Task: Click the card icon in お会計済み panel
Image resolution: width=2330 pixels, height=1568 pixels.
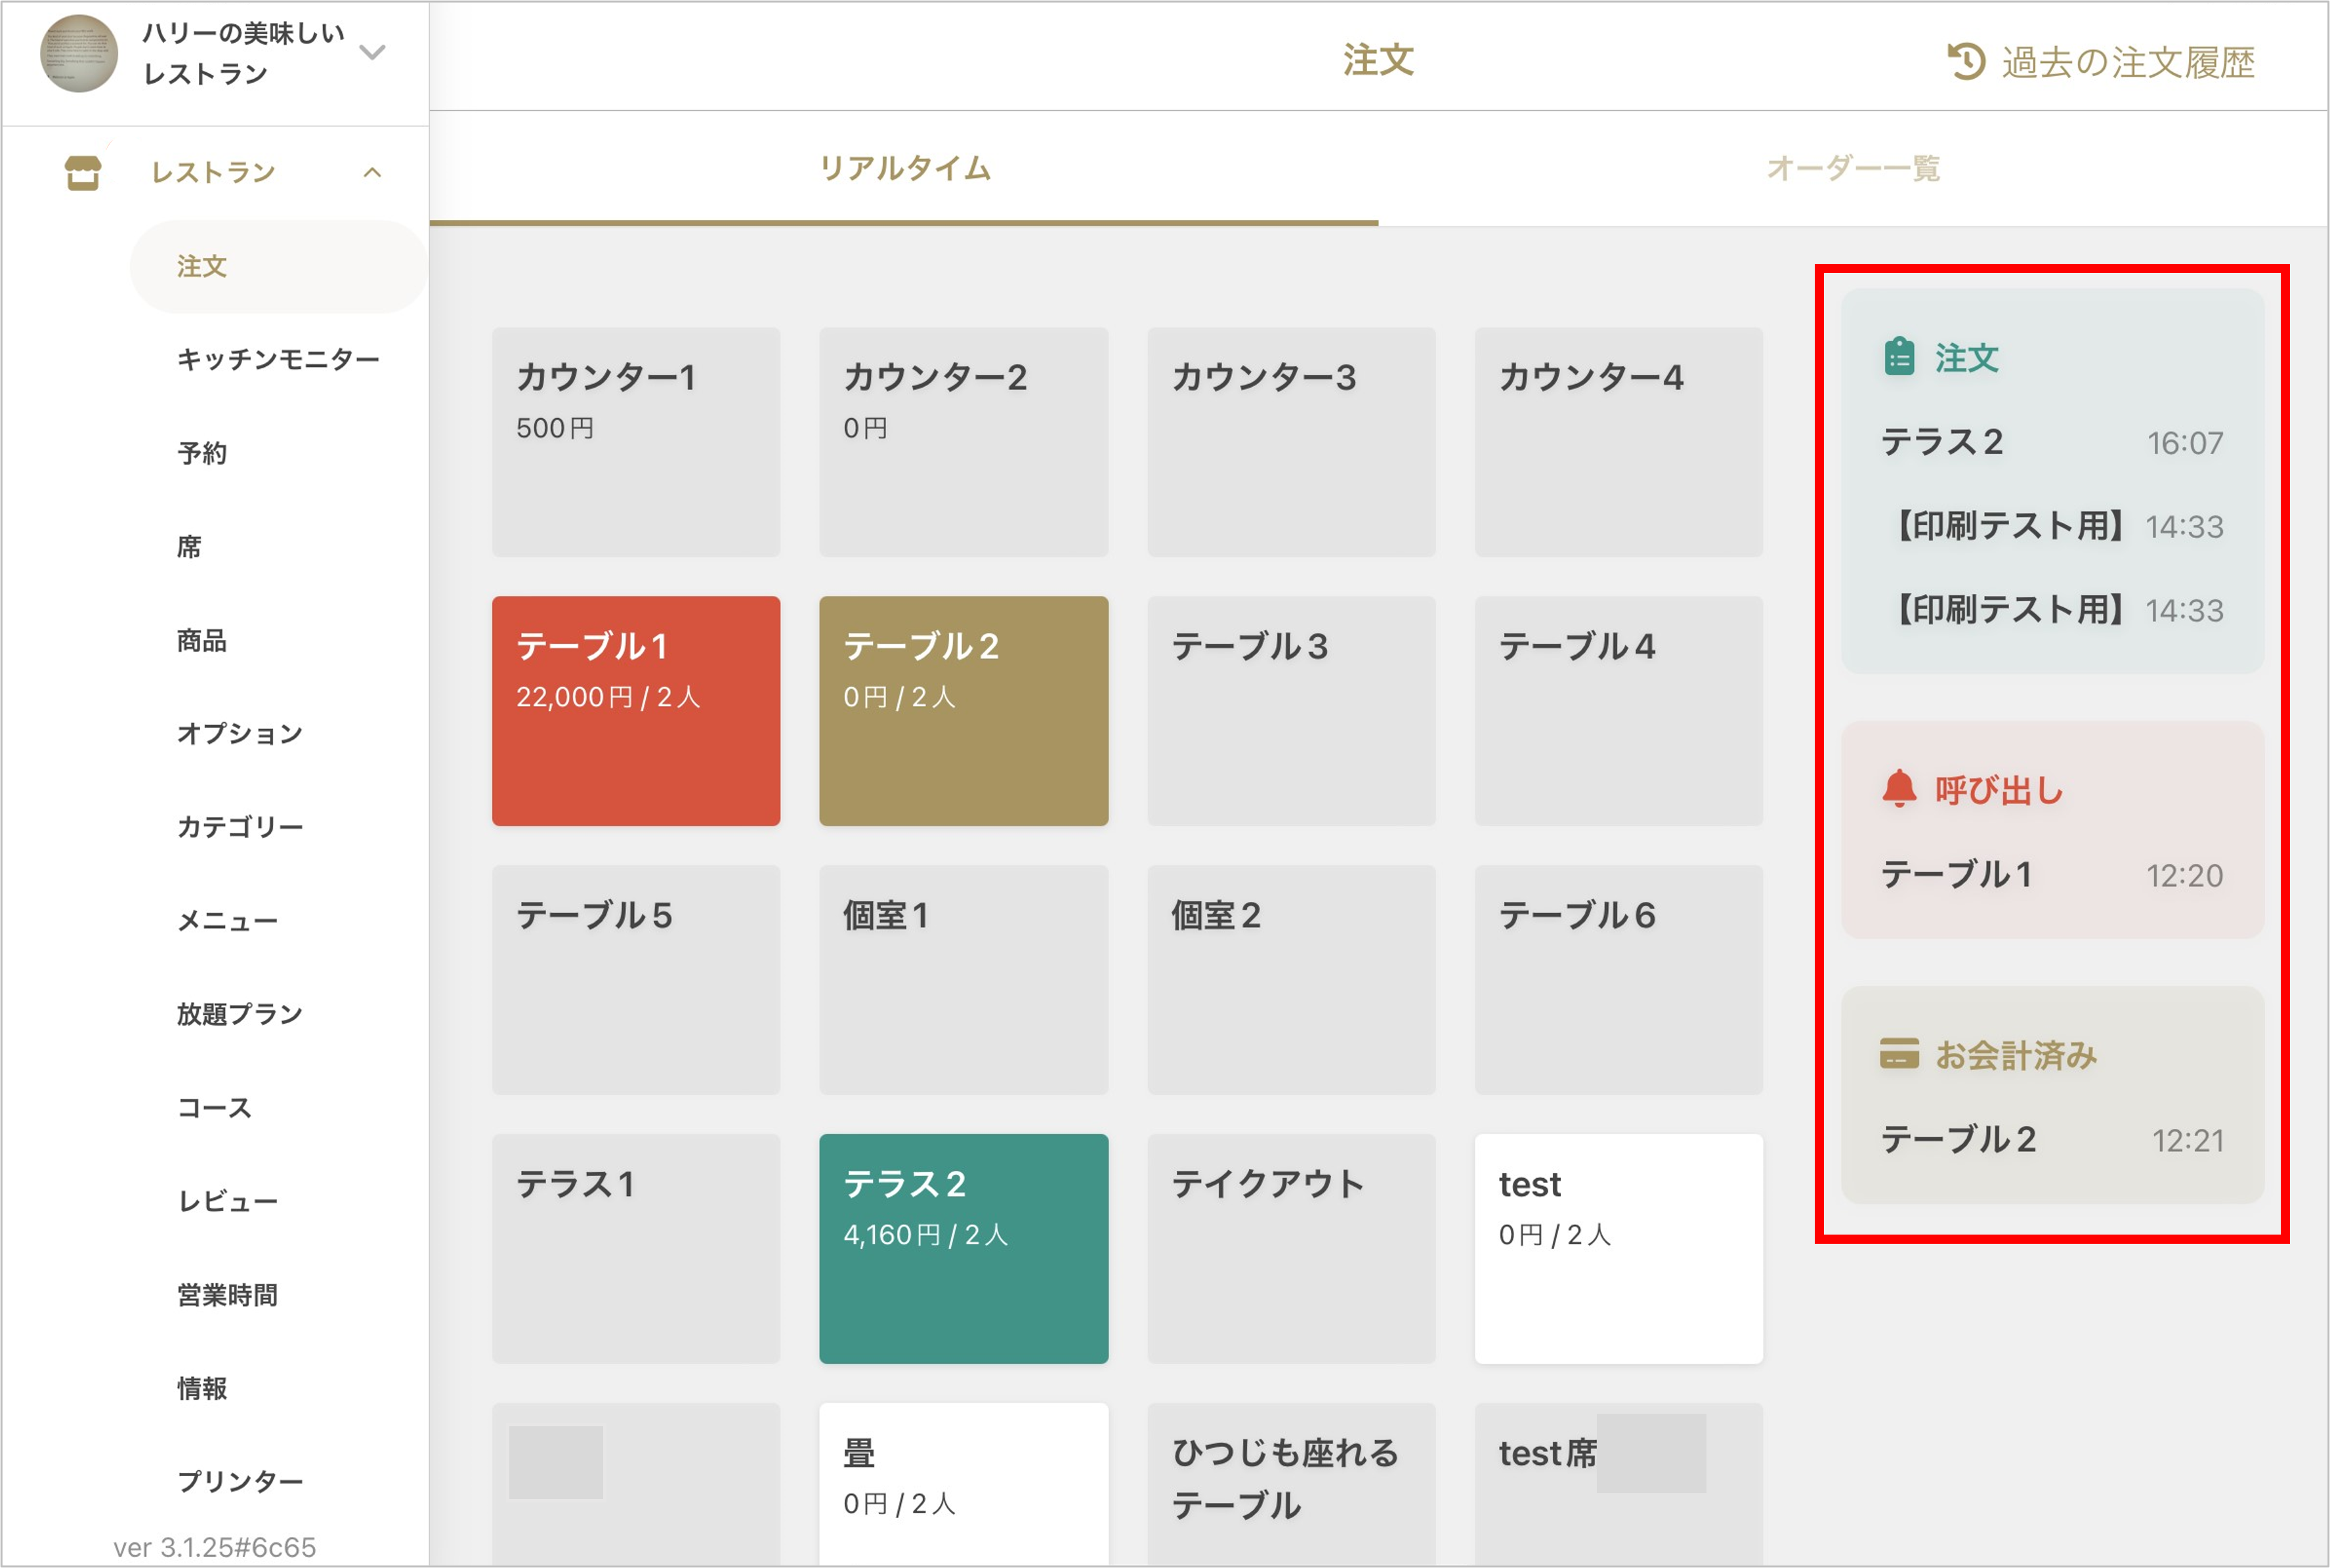Action: 1899,1054
